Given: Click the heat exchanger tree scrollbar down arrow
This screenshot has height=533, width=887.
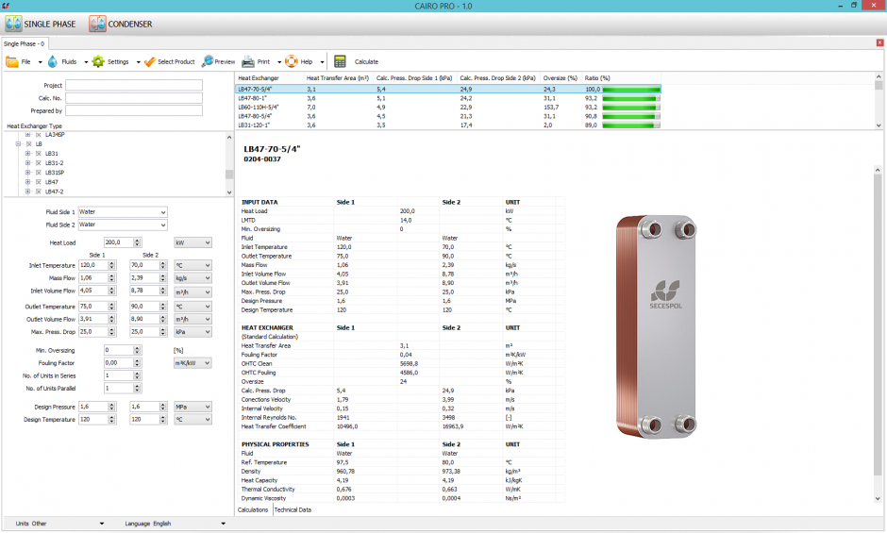Looking at the screenshot, I should click(229, 192).
